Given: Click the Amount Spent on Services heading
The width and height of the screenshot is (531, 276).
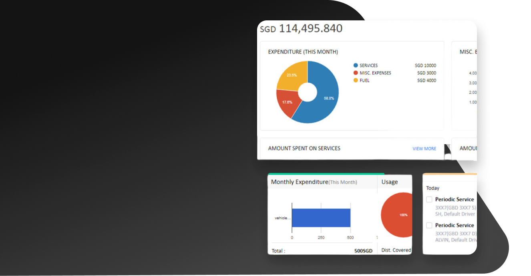Looking at the screenshot, I should click(x=304, y=148).
